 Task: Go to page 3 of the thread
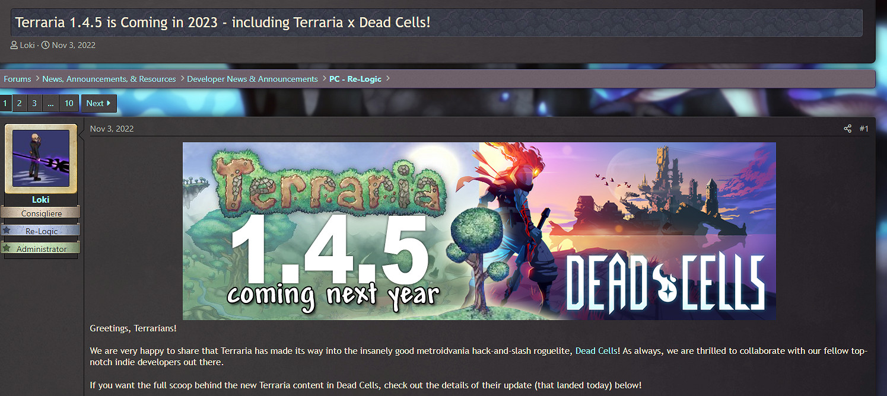coord(34,103)
